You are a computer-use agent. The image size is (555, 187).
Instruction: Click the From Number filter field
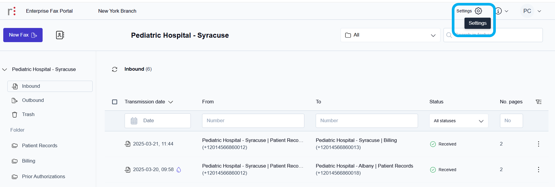coord(253,121)
